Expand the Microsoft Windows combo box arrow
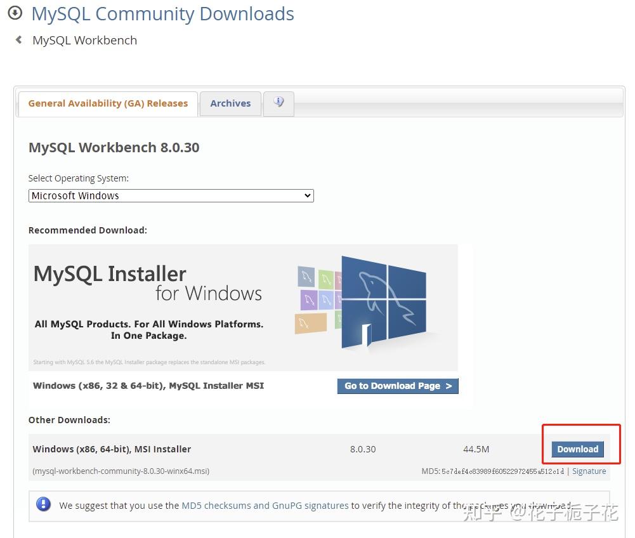The height and width of the screenshot is (538, 635). tap(307, 195)
